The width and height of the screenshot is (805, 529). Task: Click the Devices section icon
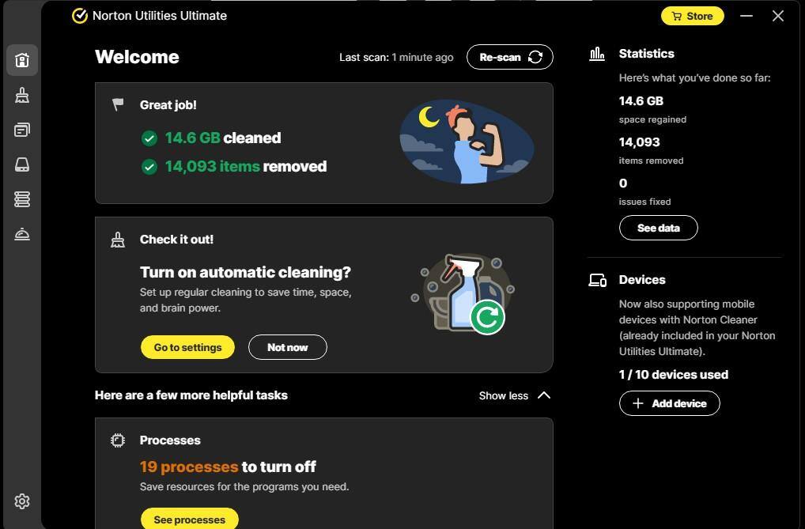pyautogui.click(x=597, y=280)
